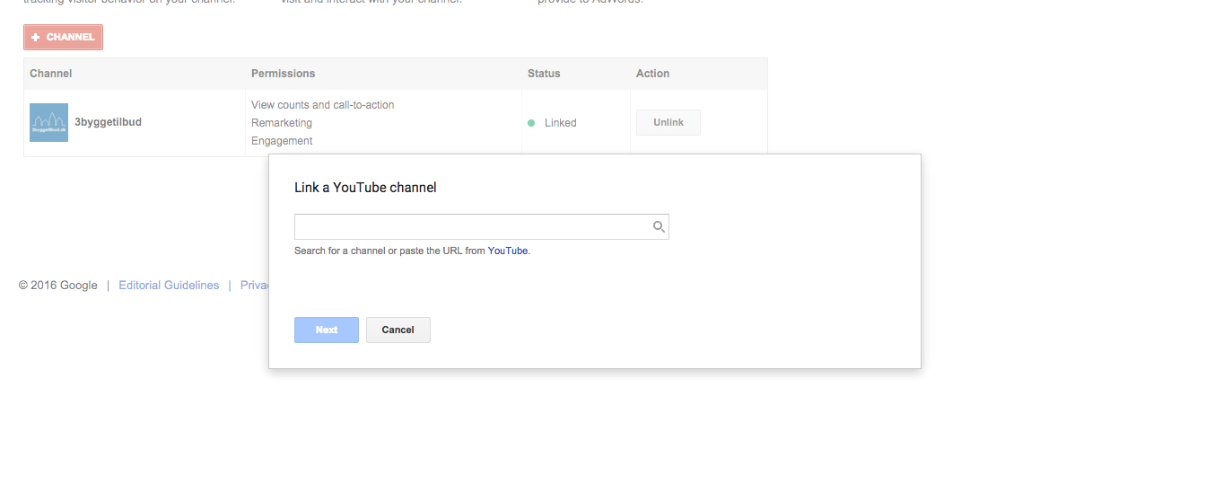Click the Next button in dialog

point(327,330)
